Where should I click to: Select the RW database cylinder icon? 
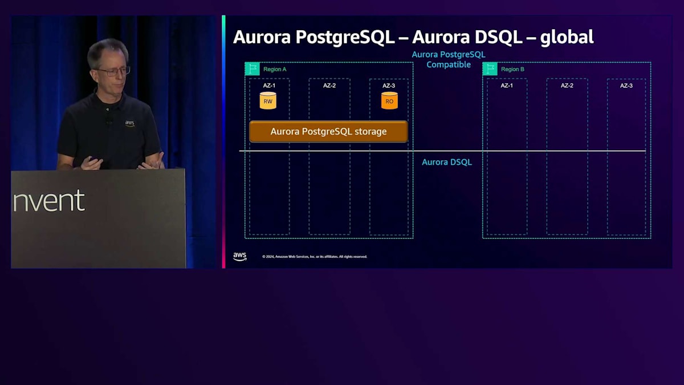pyautogui.click(x=268, y=100)
